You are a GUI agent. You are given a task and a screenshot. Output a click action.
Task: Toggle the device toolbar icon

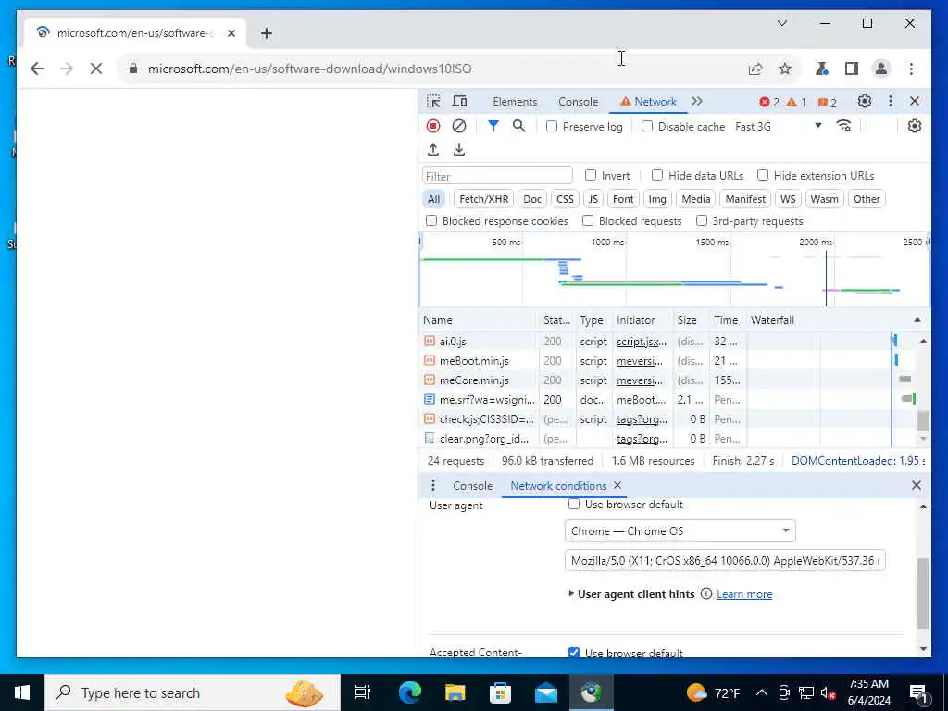(459, 102)
